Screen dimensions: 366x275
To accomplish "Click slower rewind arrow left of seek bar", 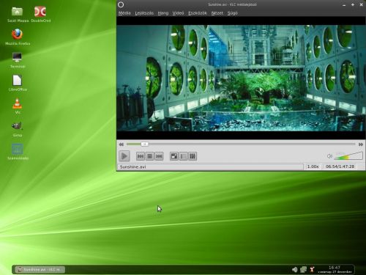I will coord(121,144).
